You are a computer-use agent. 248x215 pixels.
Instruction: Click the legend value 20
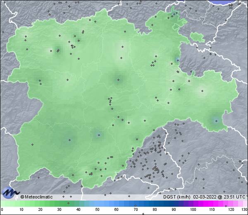[x=40, y=210]
